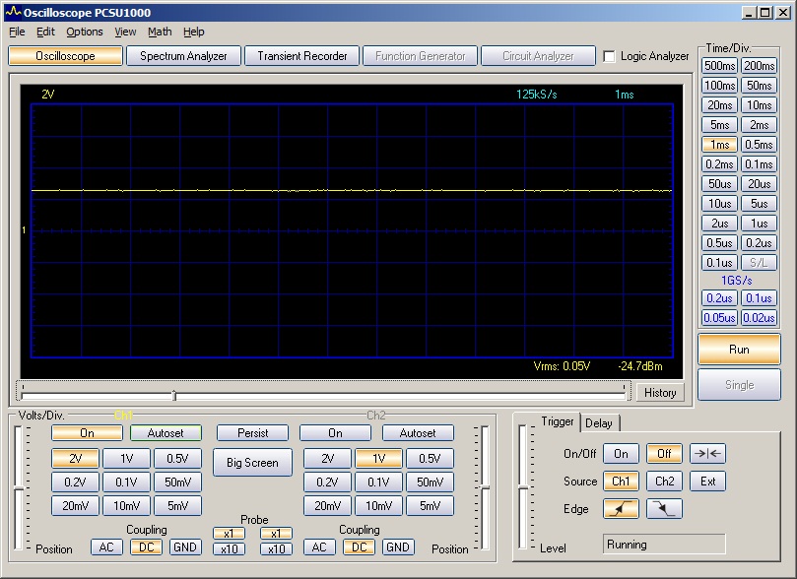The image size is (797, 579).
Task: Toggle Ch1 On button
Action: click(87, 433)
